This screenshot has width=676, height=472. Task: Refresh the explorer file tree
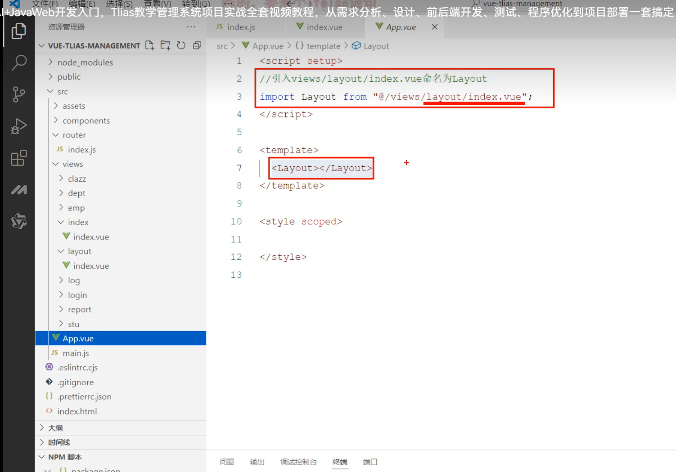coord(181,45)
